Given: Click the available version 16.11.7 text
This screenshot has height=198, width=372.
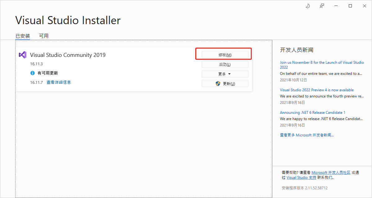Looking at the screenshot, I should click(x=36, y=82).
